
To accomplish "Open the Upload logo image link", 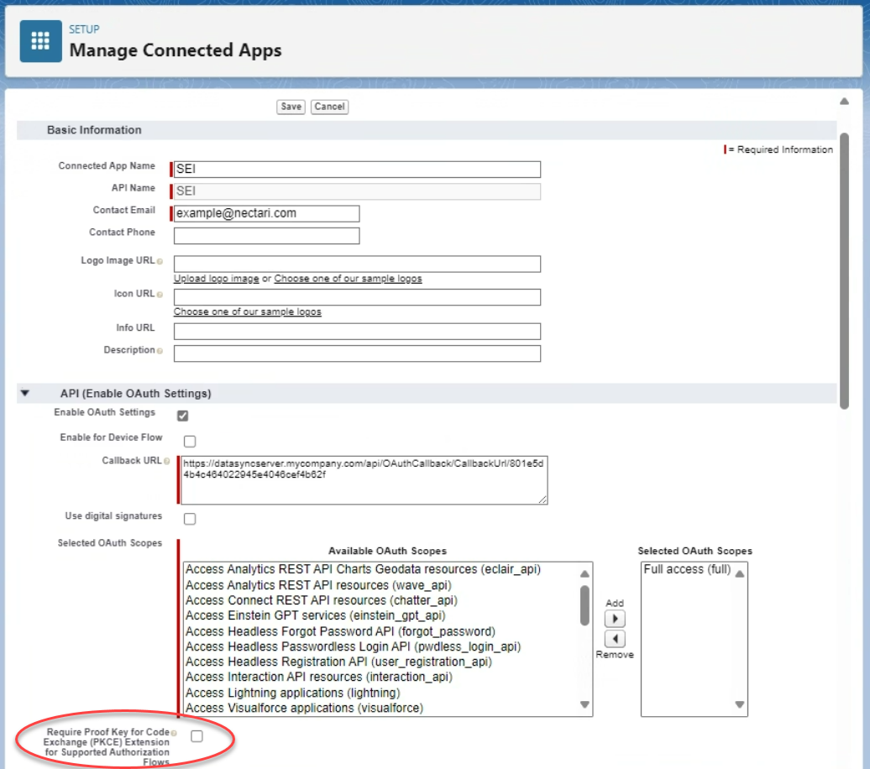I will coord(217,279).
